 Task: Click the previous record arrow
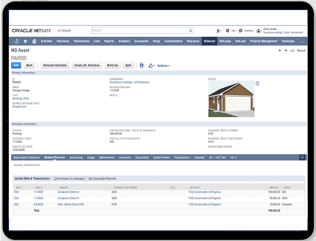pos(280,50)
